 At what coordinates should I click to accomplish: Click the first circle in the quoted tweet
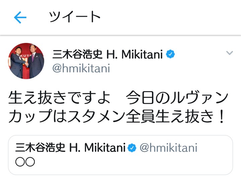click(20, 162)
